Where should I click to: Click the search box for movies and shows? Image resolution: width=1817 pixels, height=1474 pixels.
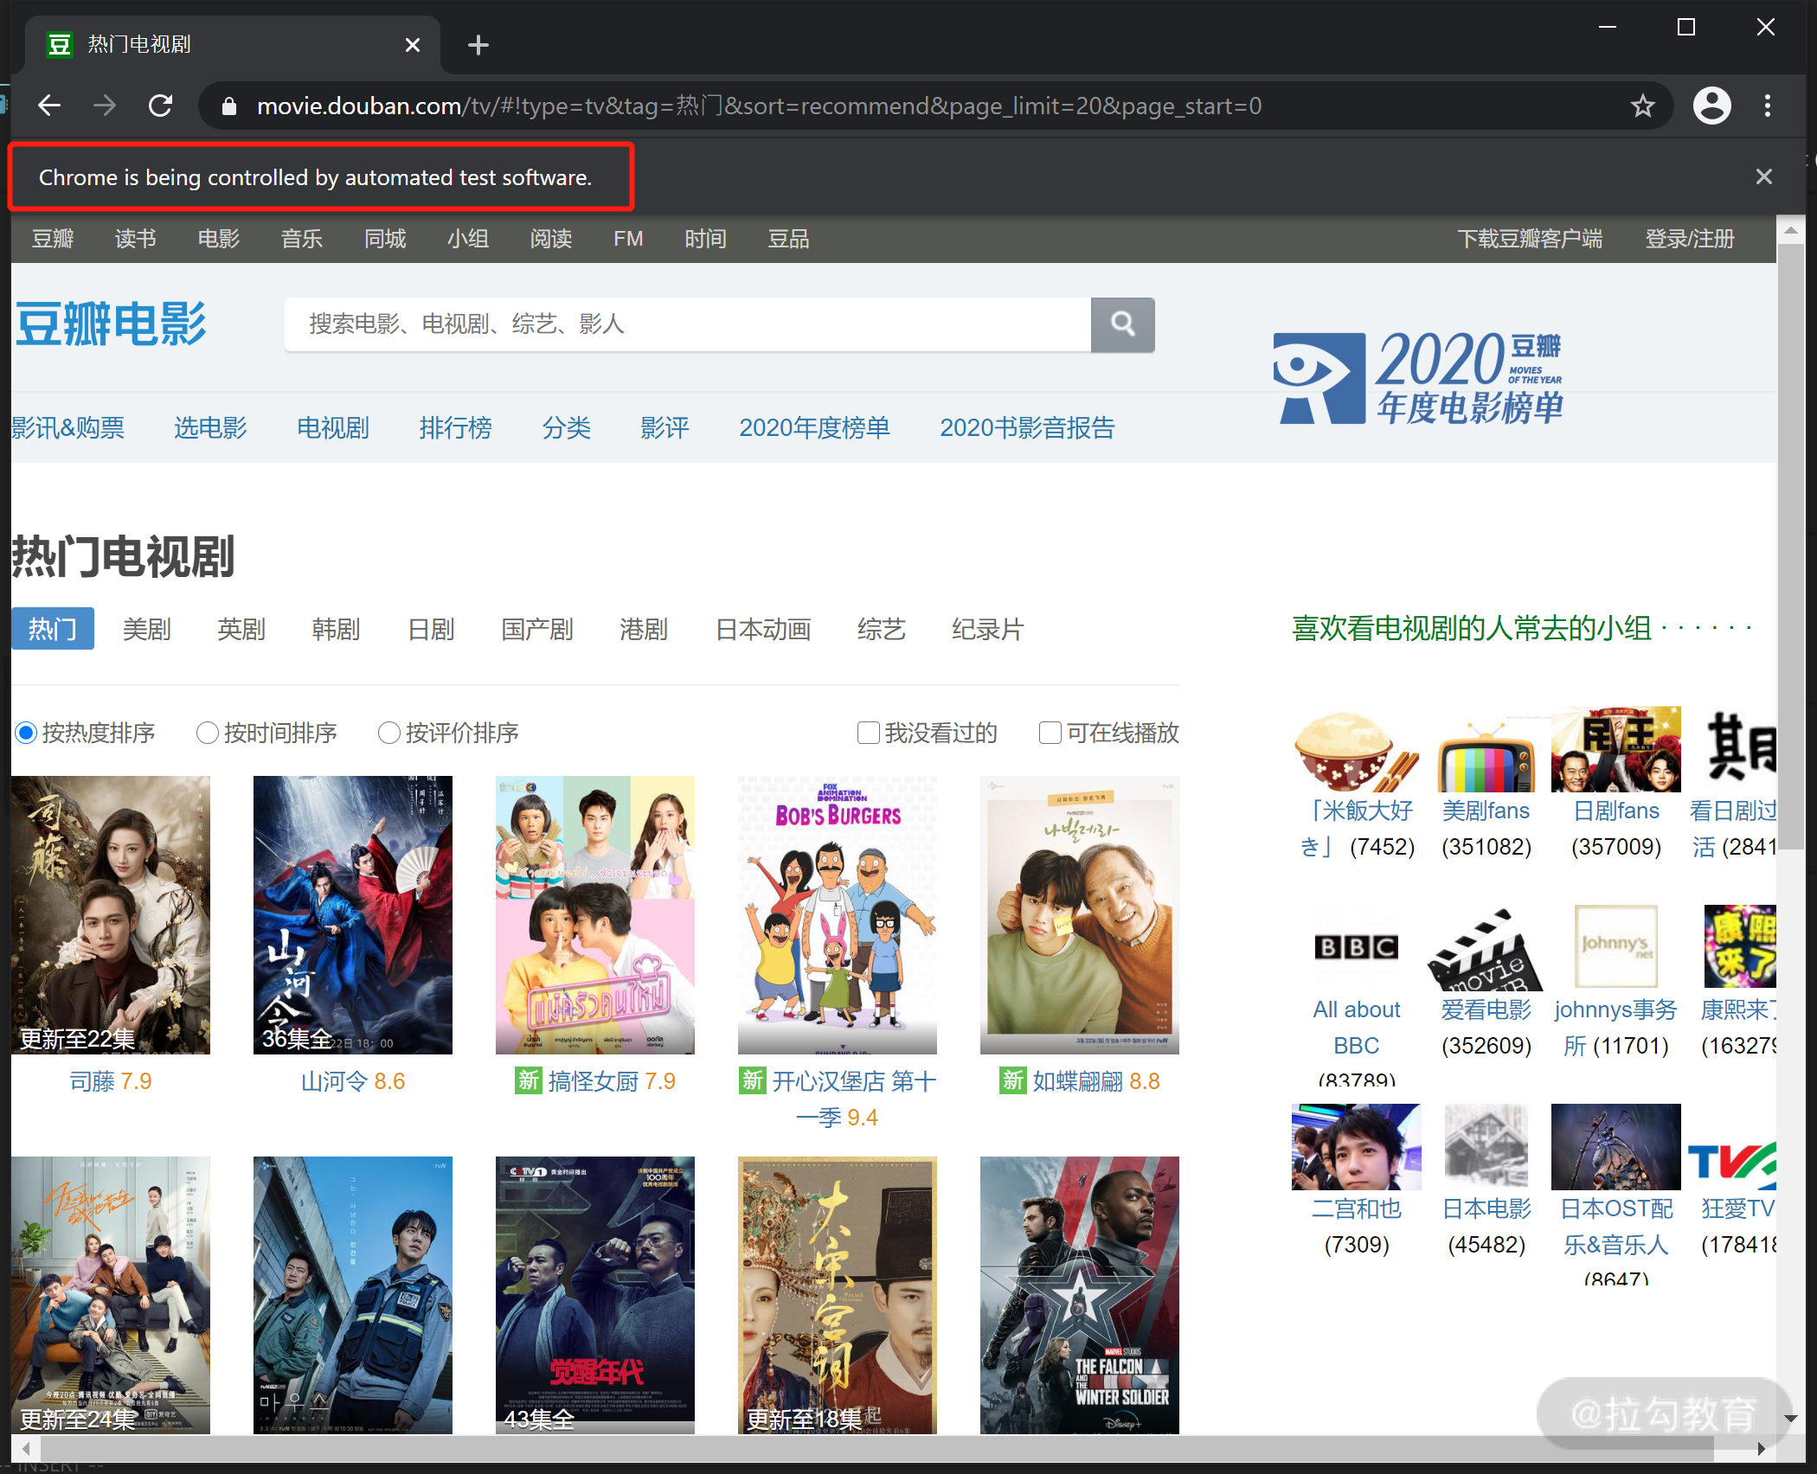688,324
